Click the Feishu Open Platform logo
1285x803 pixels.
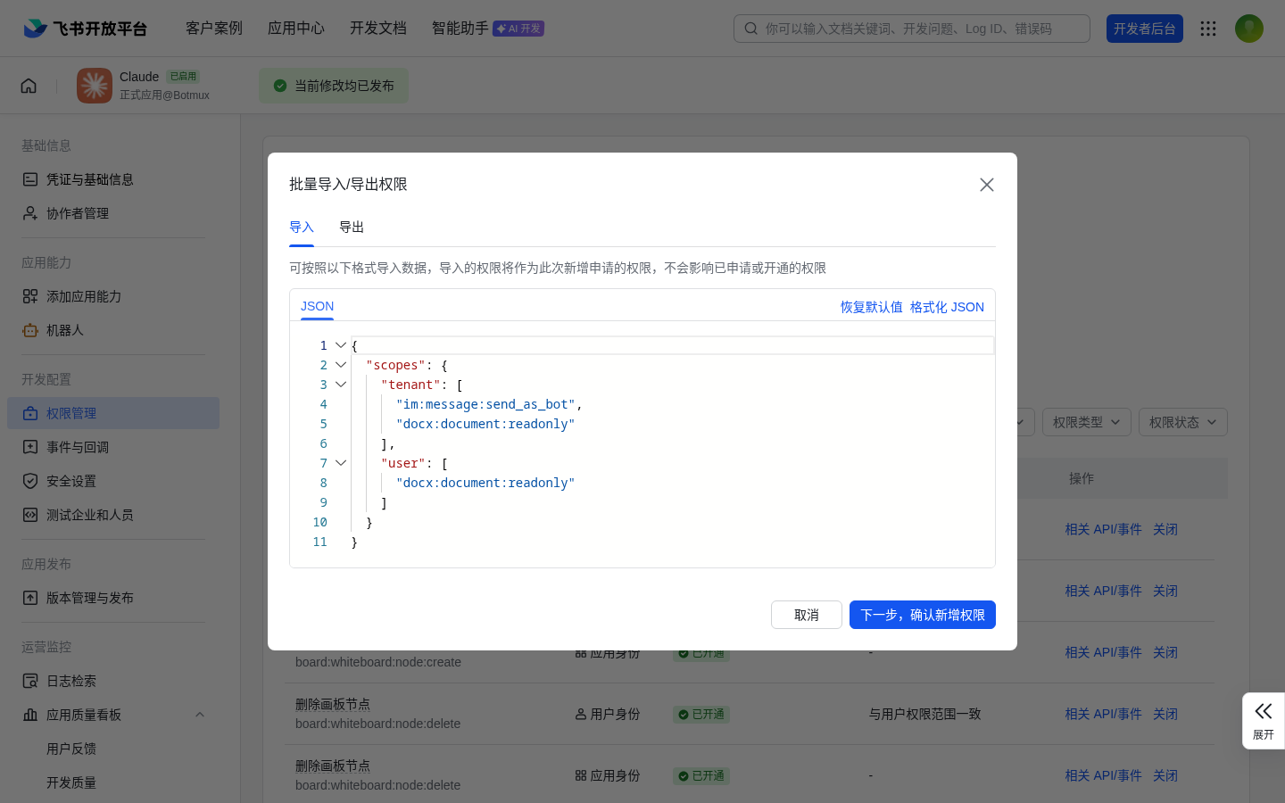85,29
